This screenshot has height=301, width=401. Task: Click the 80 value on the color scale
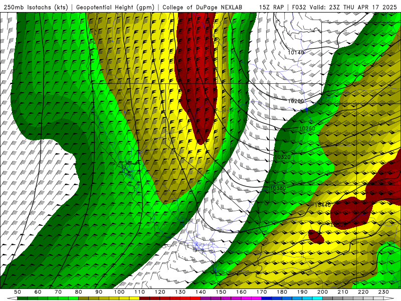(x=79, y=292)
